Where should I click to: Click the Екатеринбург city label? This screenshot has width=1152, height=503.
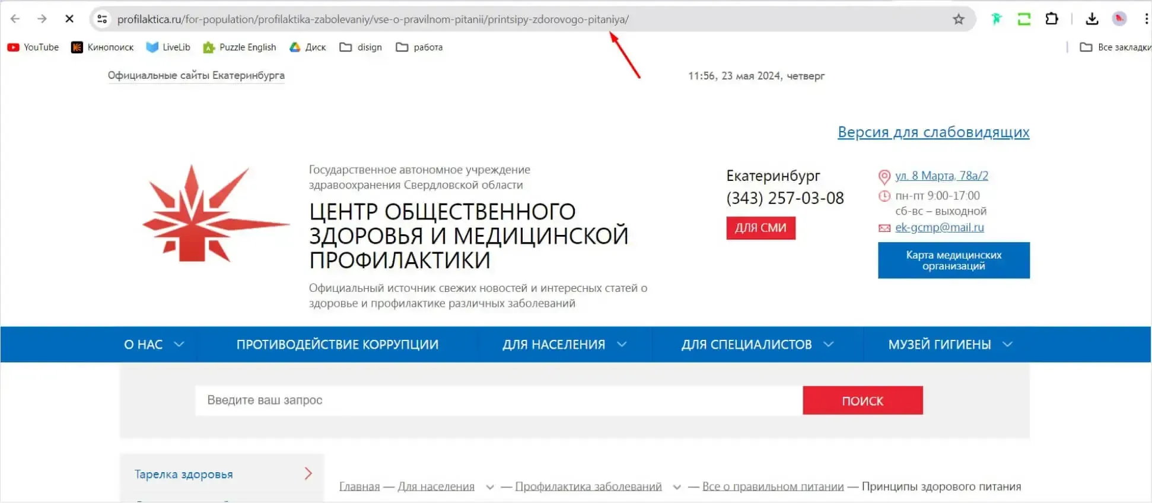click(773, 176)
